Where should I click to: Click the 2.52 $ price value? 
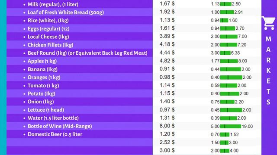point(167,142)
